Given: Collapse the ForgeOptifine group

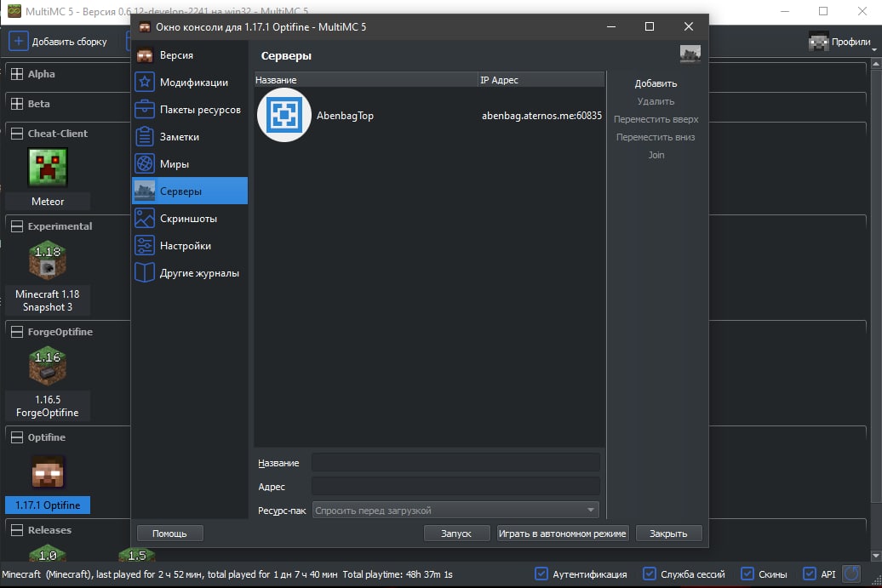Looking at the screenshot, I should [17, 332].
